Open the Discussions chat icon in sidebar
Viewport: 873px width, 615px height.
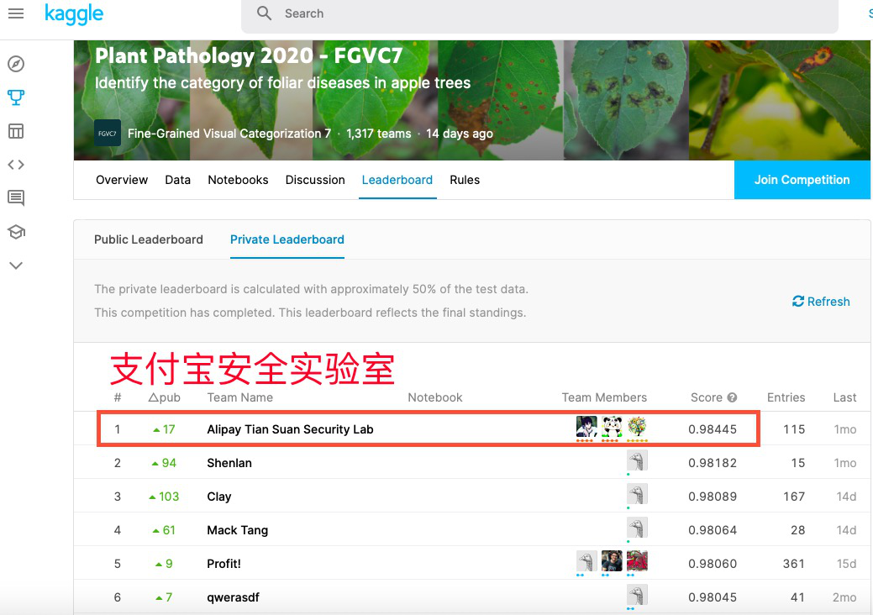pos(16,198)
